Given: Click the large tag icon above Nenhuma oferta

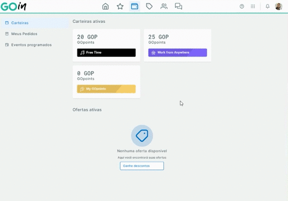Looking at the screenshot, I should coord(142,136).
